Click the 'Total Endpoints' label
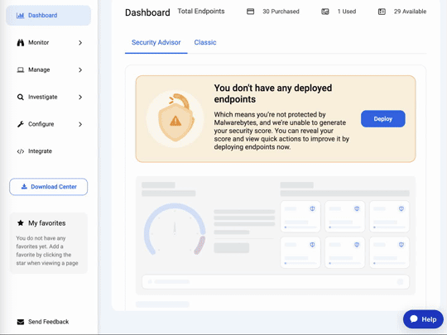The width and height of the screenshot is (447, 335). (201, 11)
